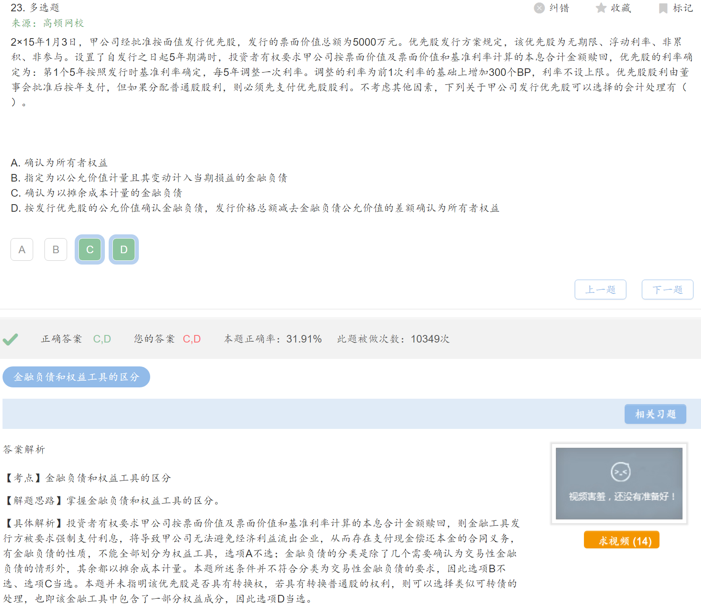Click the 收藏 star icon
The height and width of the screenshot is (610, 701).
click(601, 8)
